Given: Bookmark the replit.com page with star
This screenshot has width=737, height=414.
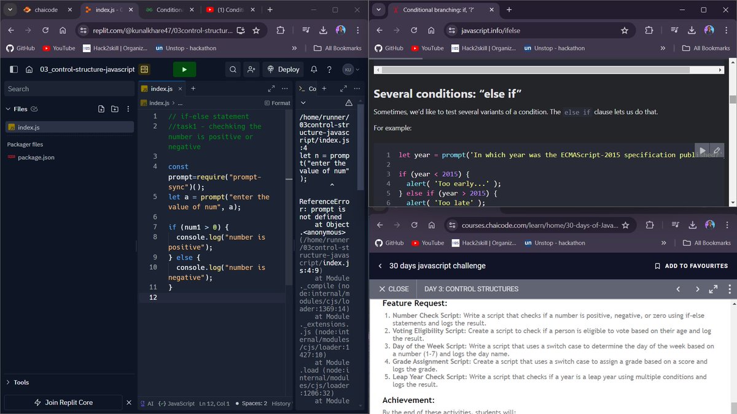Looking at the screenshot, I should [256, 30].
